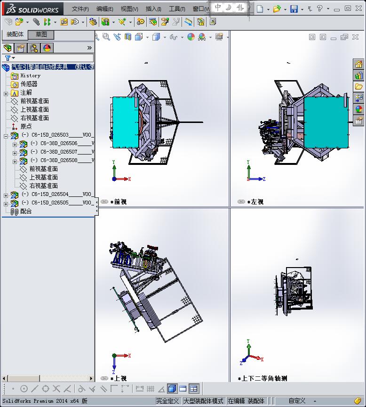Open the PropertyManager tab icon
The image size is (366, 407).
pos(21,48)
